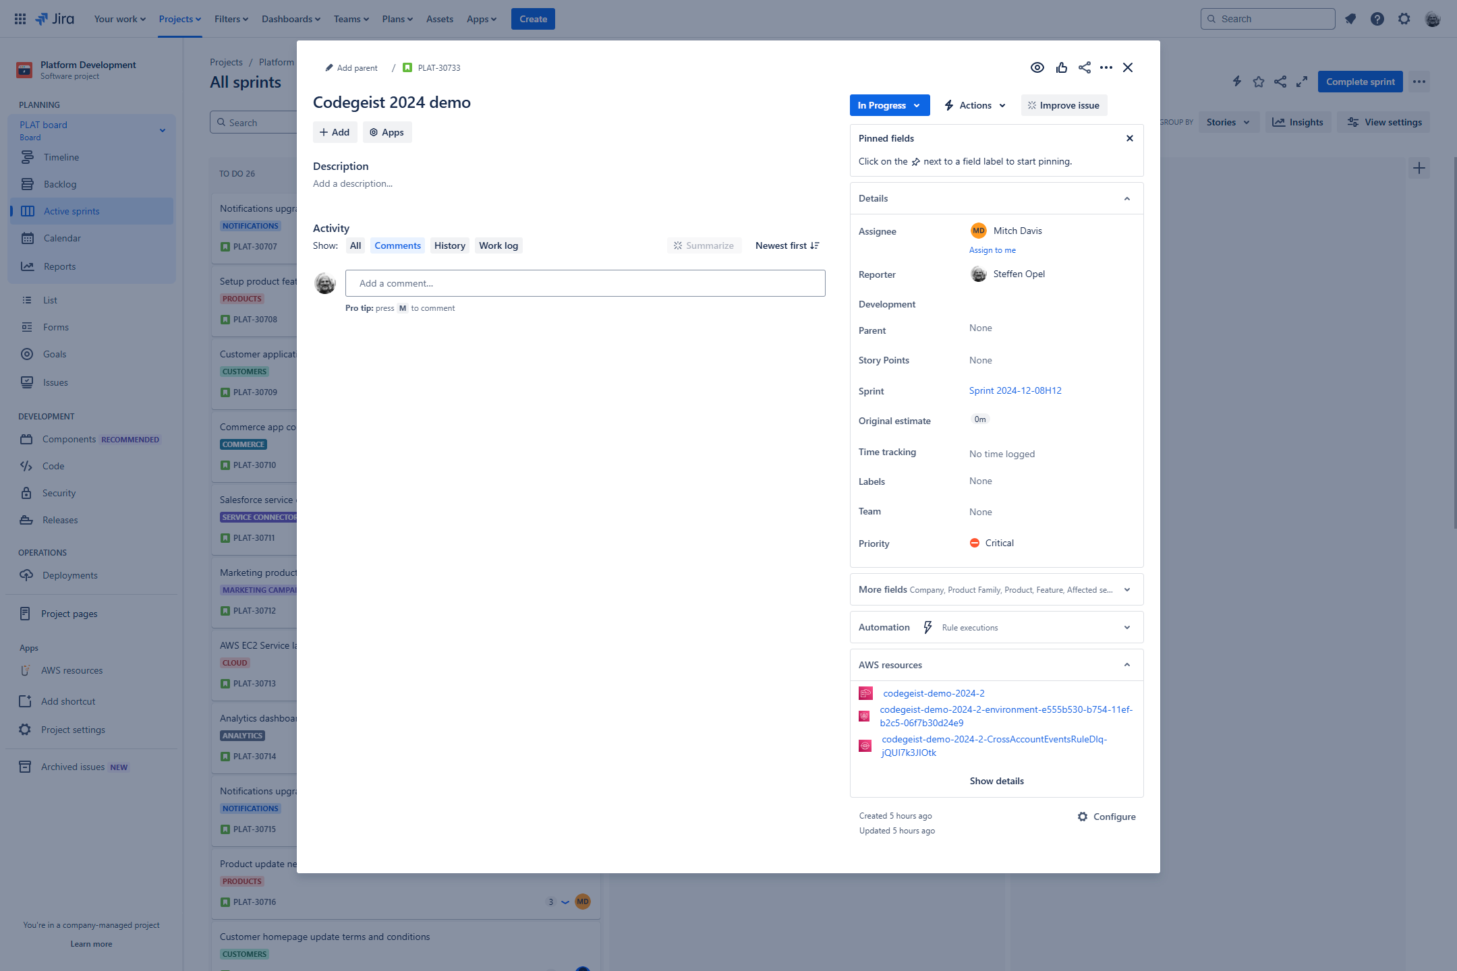Open the In Progress status dropdown

click(x=889, y=105)
